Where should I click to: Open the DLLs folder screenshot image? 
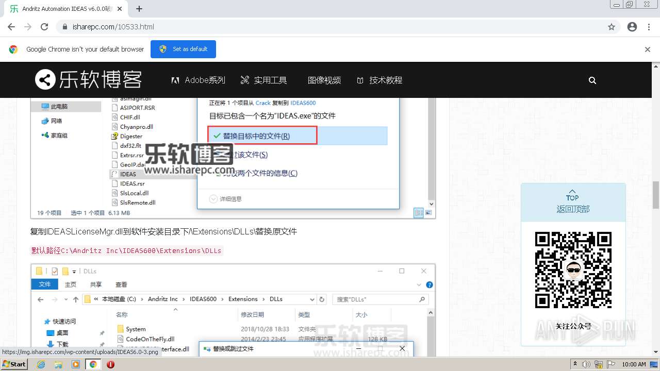pyautogui.click(x=233, y=310)
